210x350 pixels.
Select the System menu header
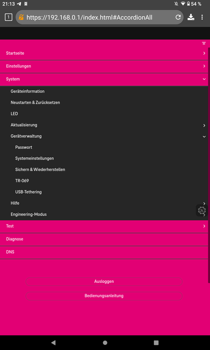click(x=104, y=79)
